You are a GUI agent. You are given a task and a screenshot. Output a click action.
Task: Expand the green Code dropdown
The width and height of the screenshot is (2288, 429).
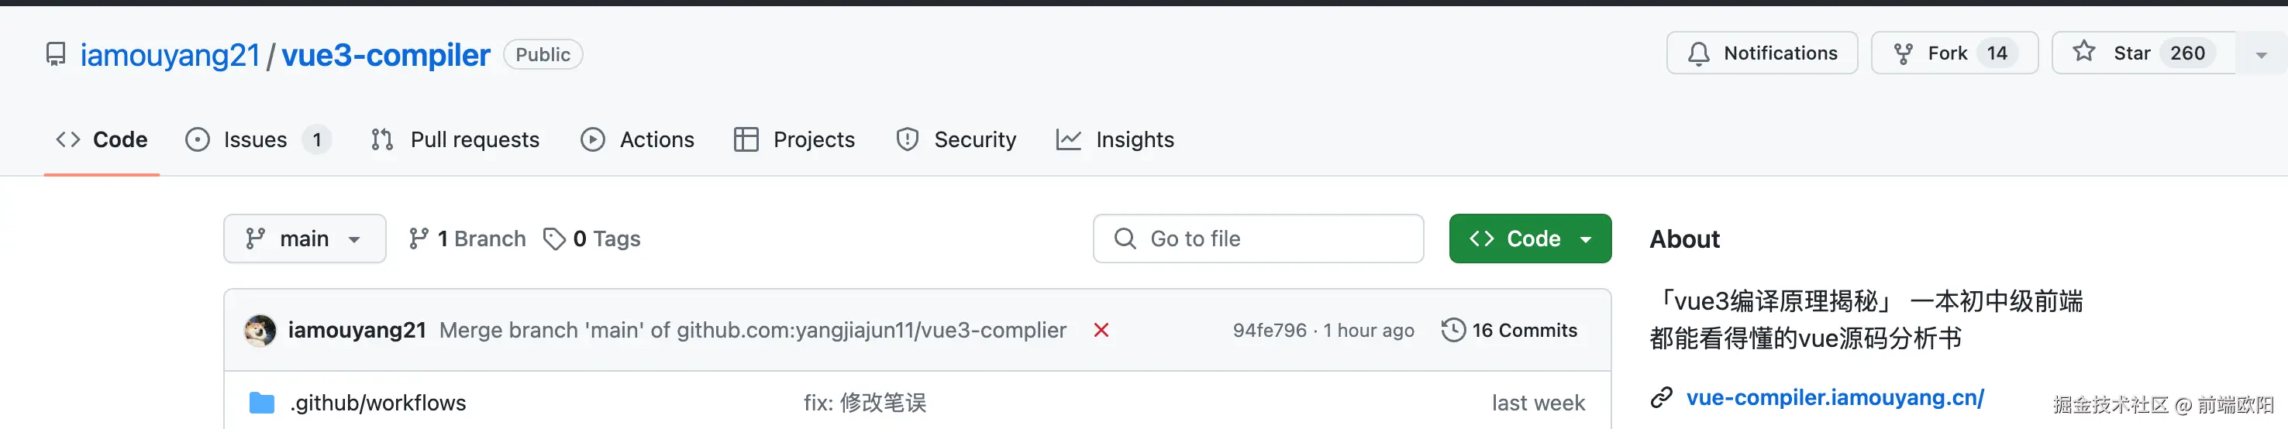(x=1529, y=239)
